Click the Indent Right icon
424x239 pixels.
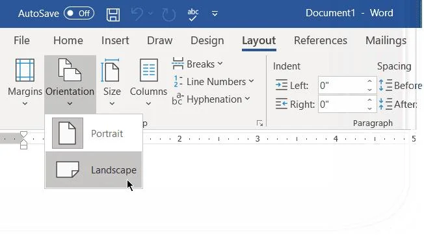[x=281, y=104]
